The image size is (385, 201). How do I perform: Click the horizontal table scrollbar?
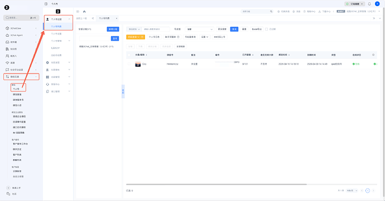(216, 184)
